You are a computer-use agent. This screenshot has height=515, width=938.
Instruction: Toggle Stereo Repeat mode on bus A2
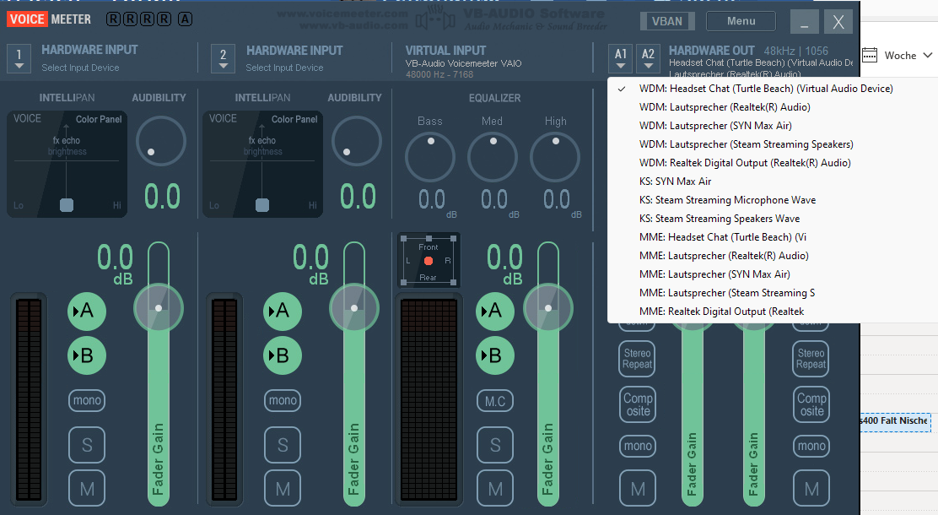pyautogui.click(x=811, y=359)
